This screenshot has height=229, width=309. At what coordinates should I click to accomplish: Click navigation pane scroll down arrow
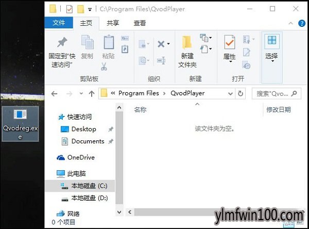(x=119, y=212)
